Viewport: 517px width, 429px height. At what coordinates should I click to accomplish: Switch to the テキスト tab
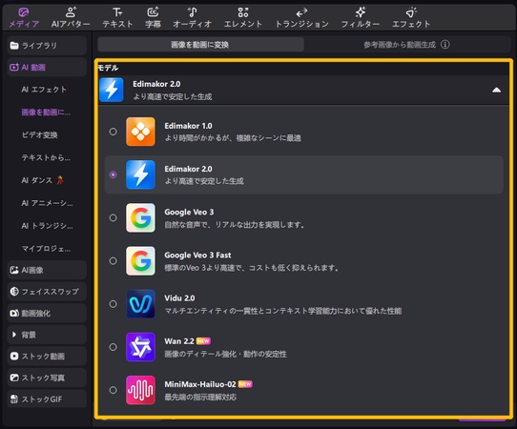(117, 18)
